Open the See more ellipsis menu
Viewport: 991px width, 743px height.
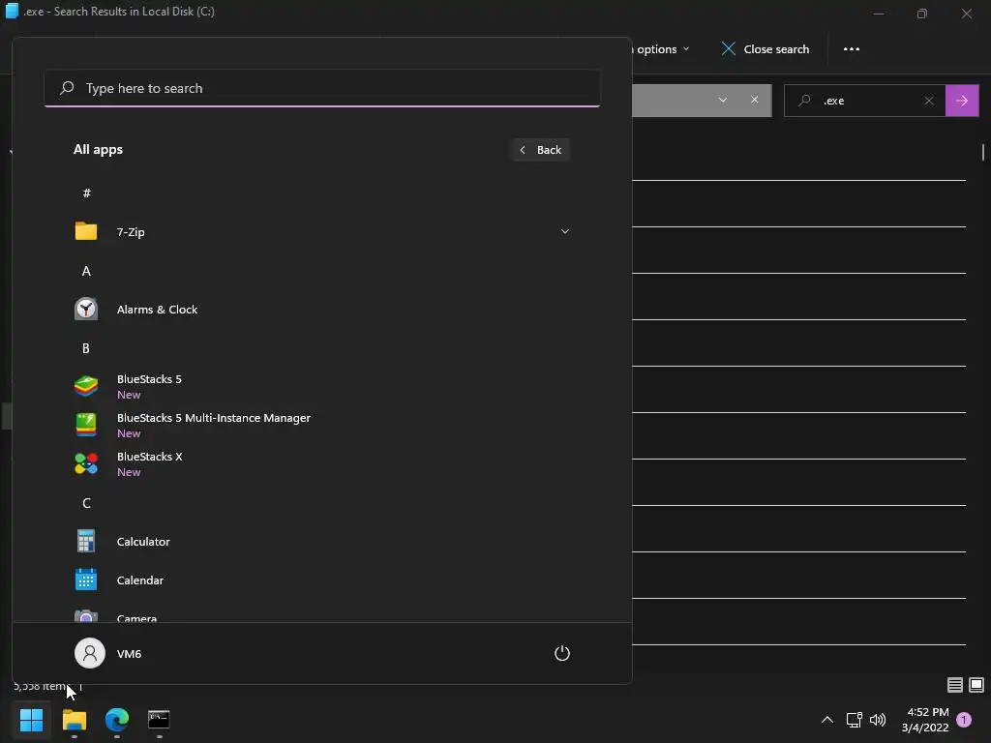point(852,49)
